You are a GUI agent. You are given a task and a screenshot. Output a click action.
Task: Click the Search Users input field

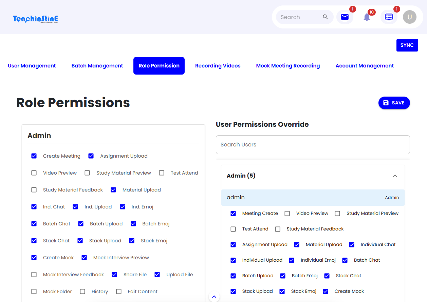tap(312, 145)
